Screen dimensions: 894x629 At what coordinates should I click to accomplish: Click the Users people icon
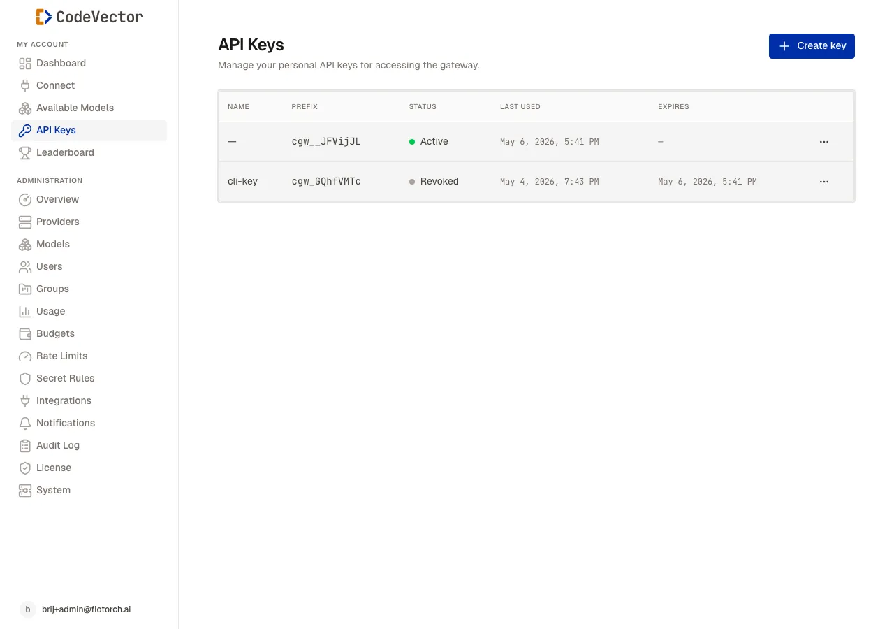point(25,267)
